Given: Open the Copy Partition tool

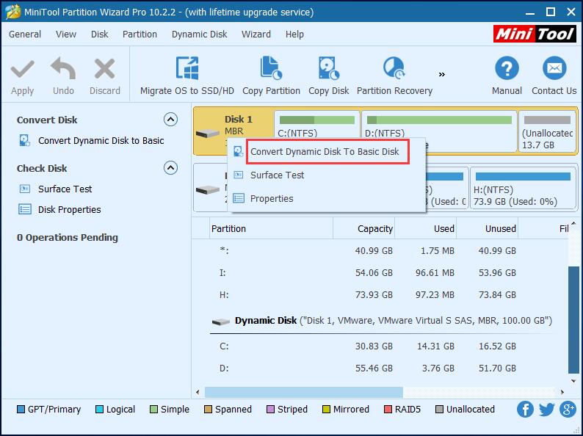Looking at the screenshot, I should pyautogui.click(x=271, y=76).
